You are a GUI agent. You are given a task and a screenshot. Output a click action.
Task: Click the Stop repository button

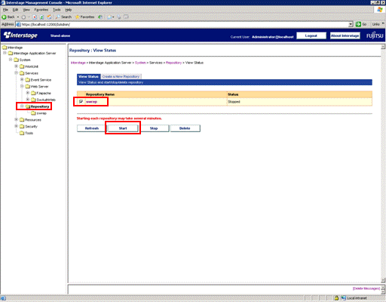click(x=154, y=128)
